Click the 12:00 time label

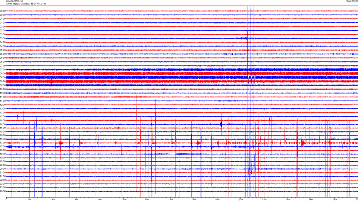coord(3,105)
